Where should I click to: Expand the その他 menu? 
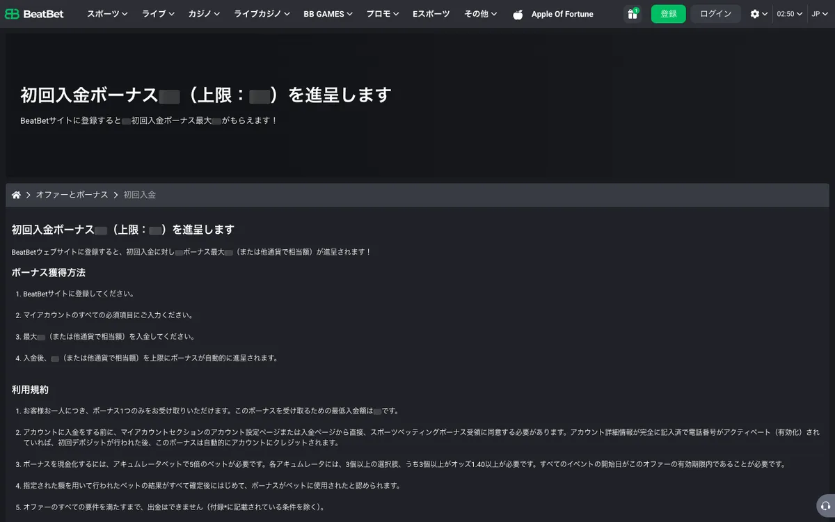[481, 14]
